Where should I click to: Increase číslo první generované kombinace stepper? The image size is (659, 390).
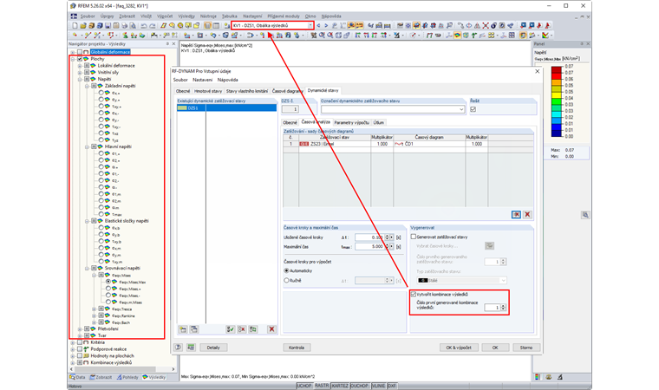[503, 306]
